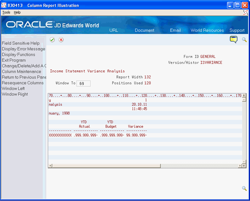Select Field Sensitive Help
Image resolution: width=250 pixels, height=201 pixels.
pos(21,43)
